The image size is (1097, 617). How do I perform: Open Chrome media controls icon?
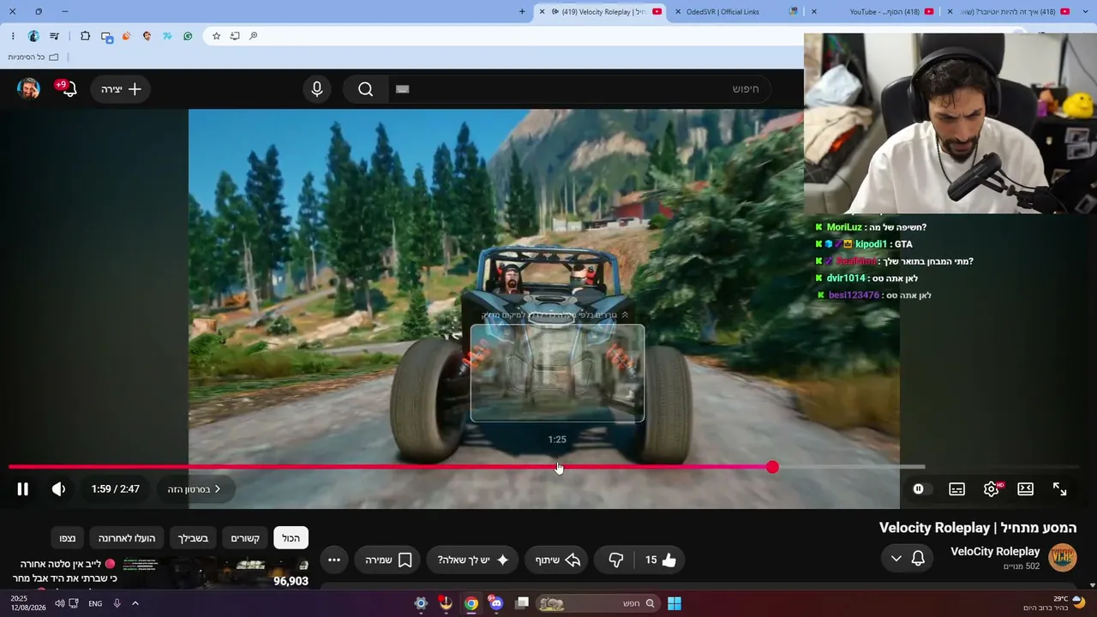tap(54, 36)
